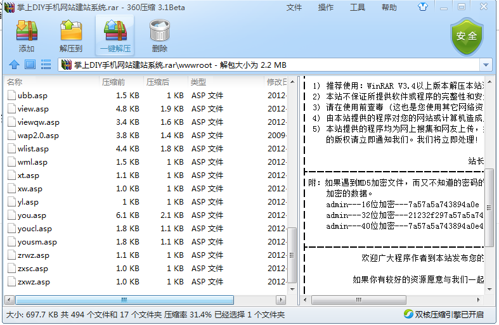Image resolution: width=499 pixels, height=325 pixels.
Task: Select the xw.asp file icon
Action: point(12,189)
